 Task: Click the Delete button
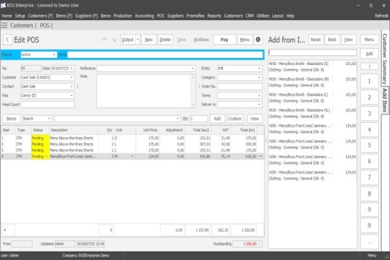pos(165,40)
